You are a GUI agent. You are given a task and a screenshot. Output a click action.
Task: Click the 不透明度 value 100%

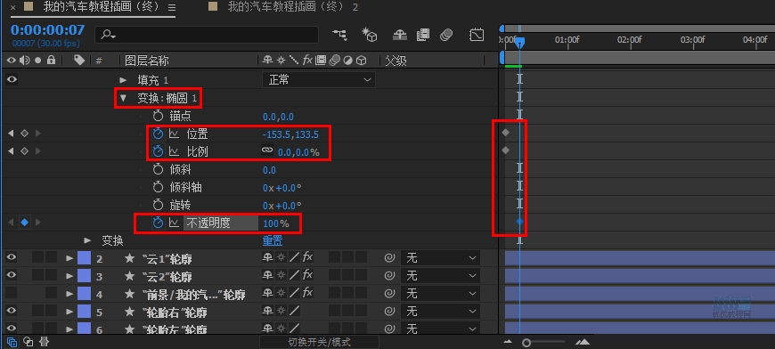pyautogui.click(x=276, y=223)
